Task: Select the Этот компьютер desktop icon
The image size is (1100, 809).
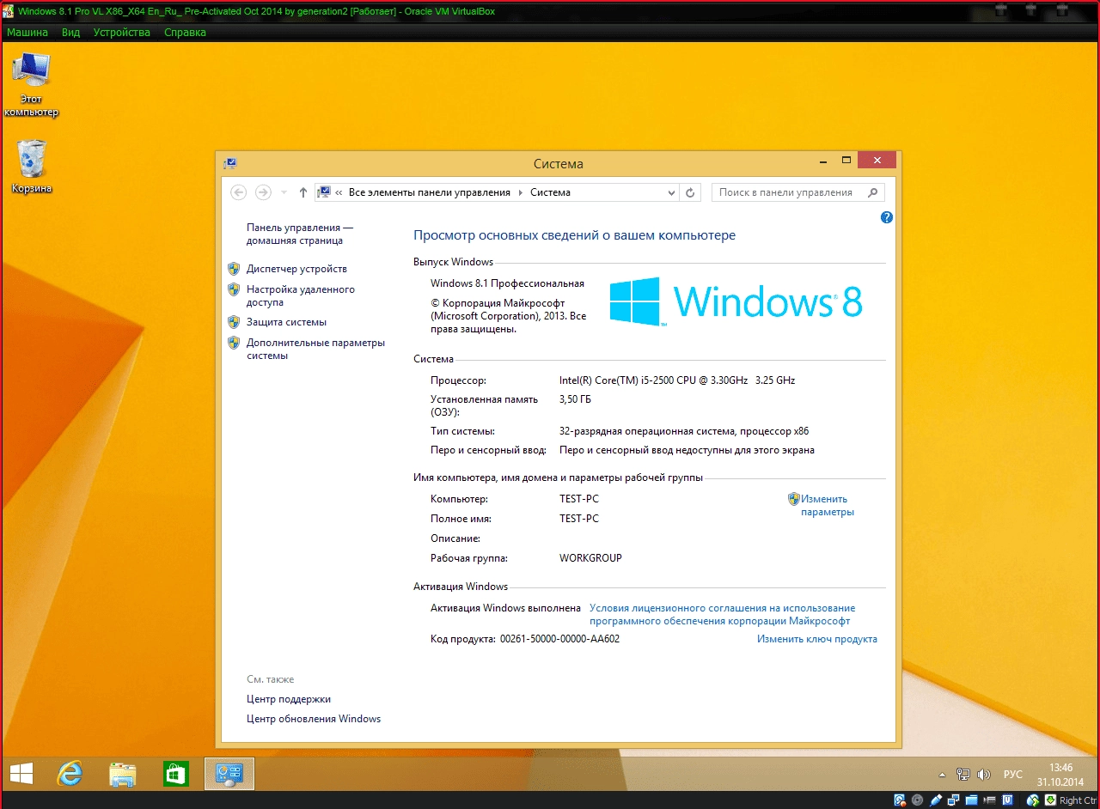Action: pos(32,84)
